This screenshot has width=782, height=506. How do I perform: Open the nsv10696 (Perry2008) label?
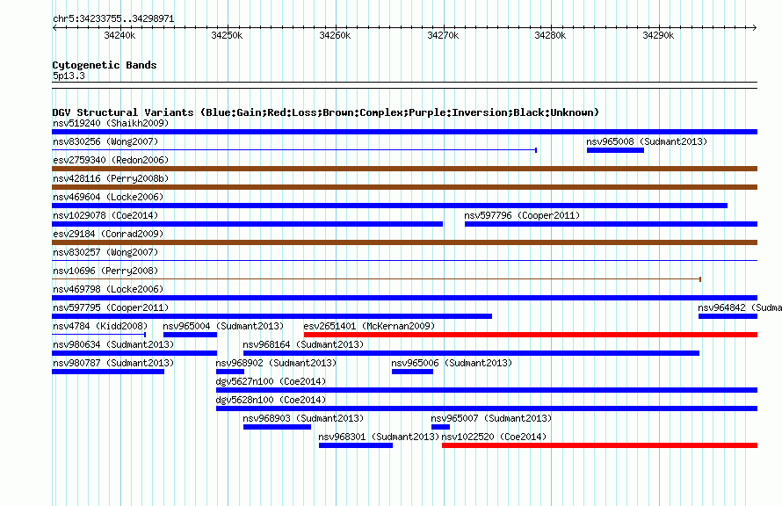tap(105, 271)
